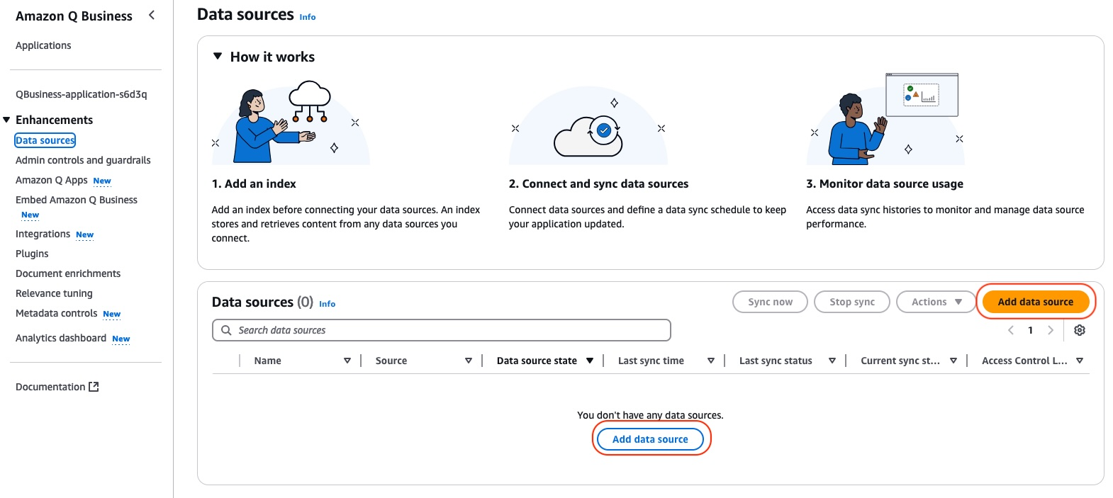Image resolution: width=1113 pixels, height=498 pixels.
Task: Click the Current sync st... header
Action: pyautogui.click(x=900, y=361)
